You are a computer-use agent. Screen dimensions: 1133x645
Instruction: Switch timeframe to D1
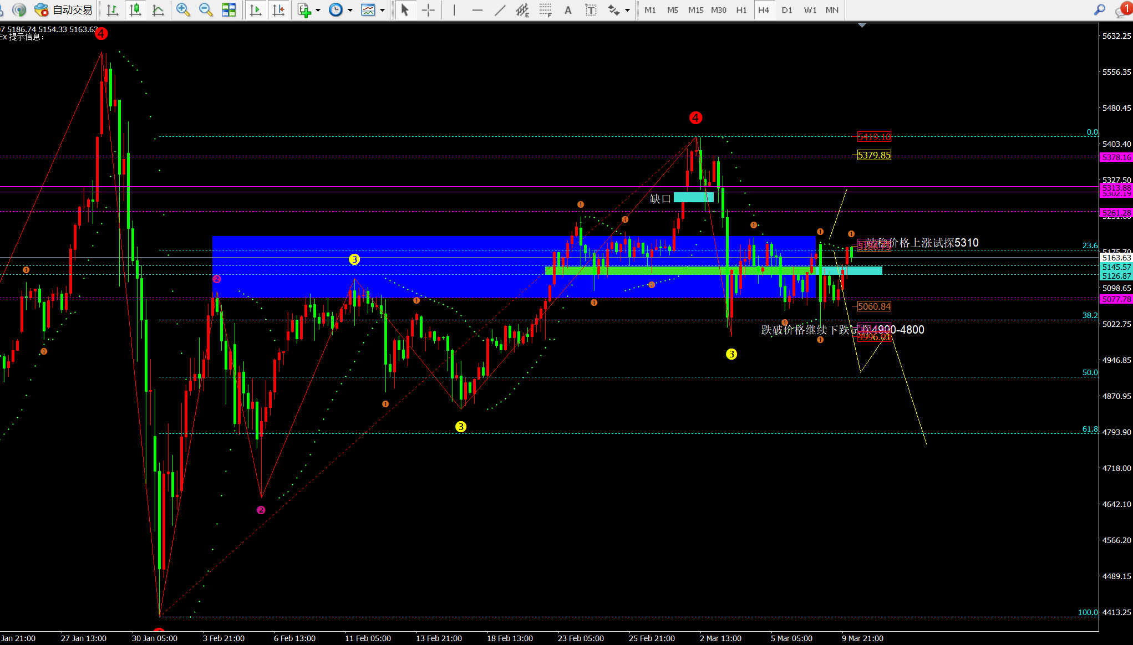click(x=786, y=10)
